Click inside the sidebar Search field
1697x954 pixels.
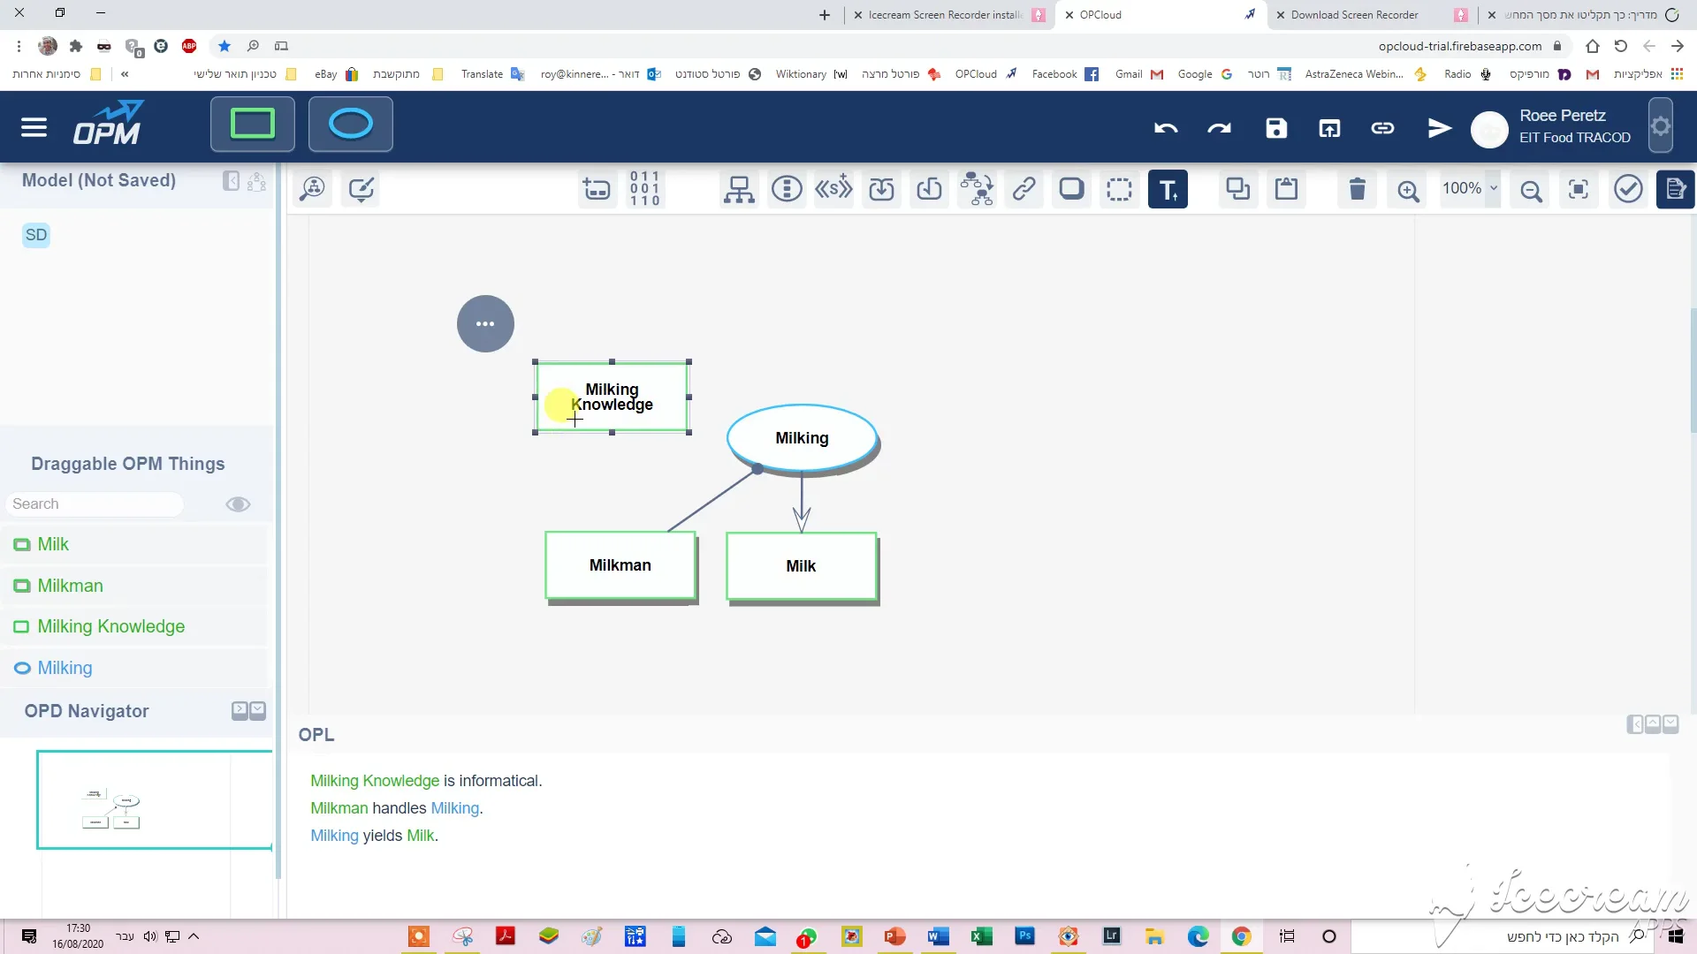pos(95,503)
